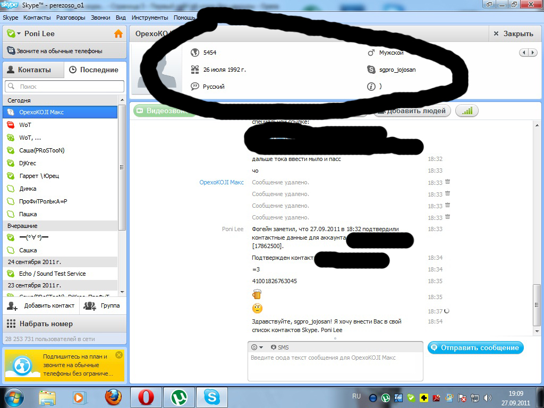This screenshot has width=544, height=408.
Task: Open the Skype home icon
Action: (x=118, y=33)
